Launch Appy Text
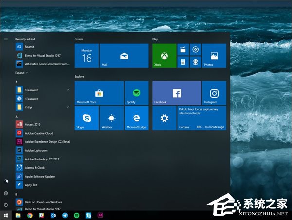292x220 pixels. tap(42, 185)
